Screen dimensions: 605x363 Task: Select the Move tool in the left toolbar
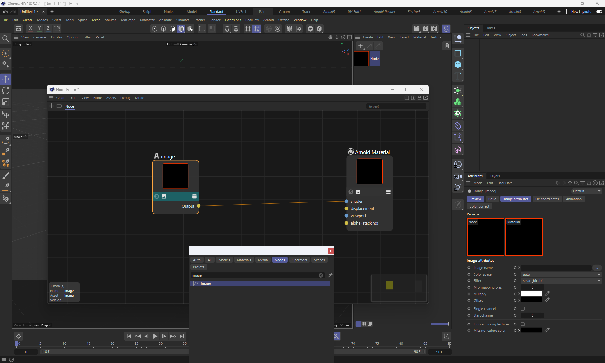click(x=6, y=79)
